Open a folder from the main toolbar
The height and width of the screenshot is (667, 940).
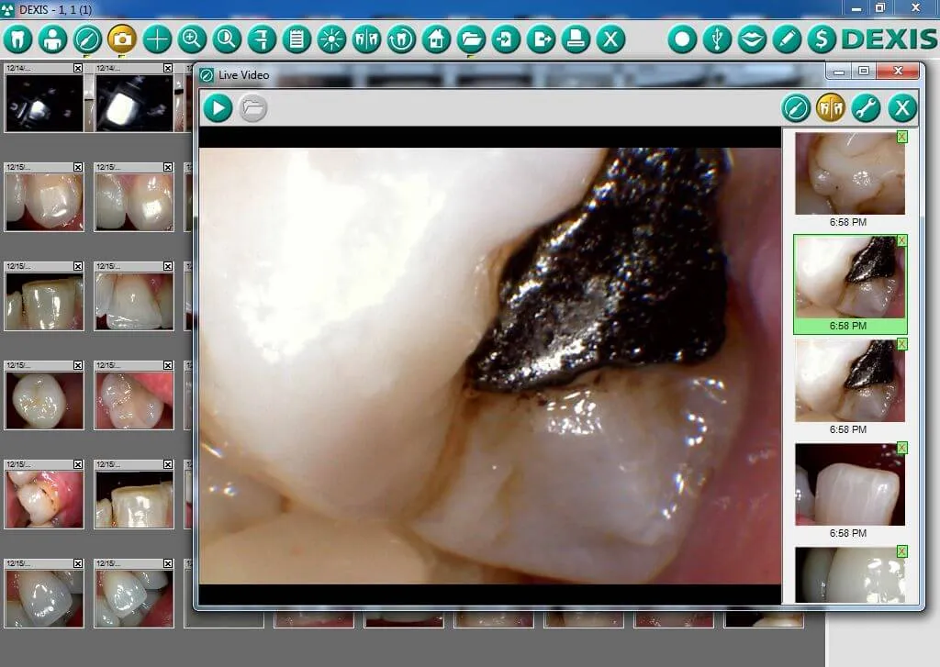pos(471,40)
